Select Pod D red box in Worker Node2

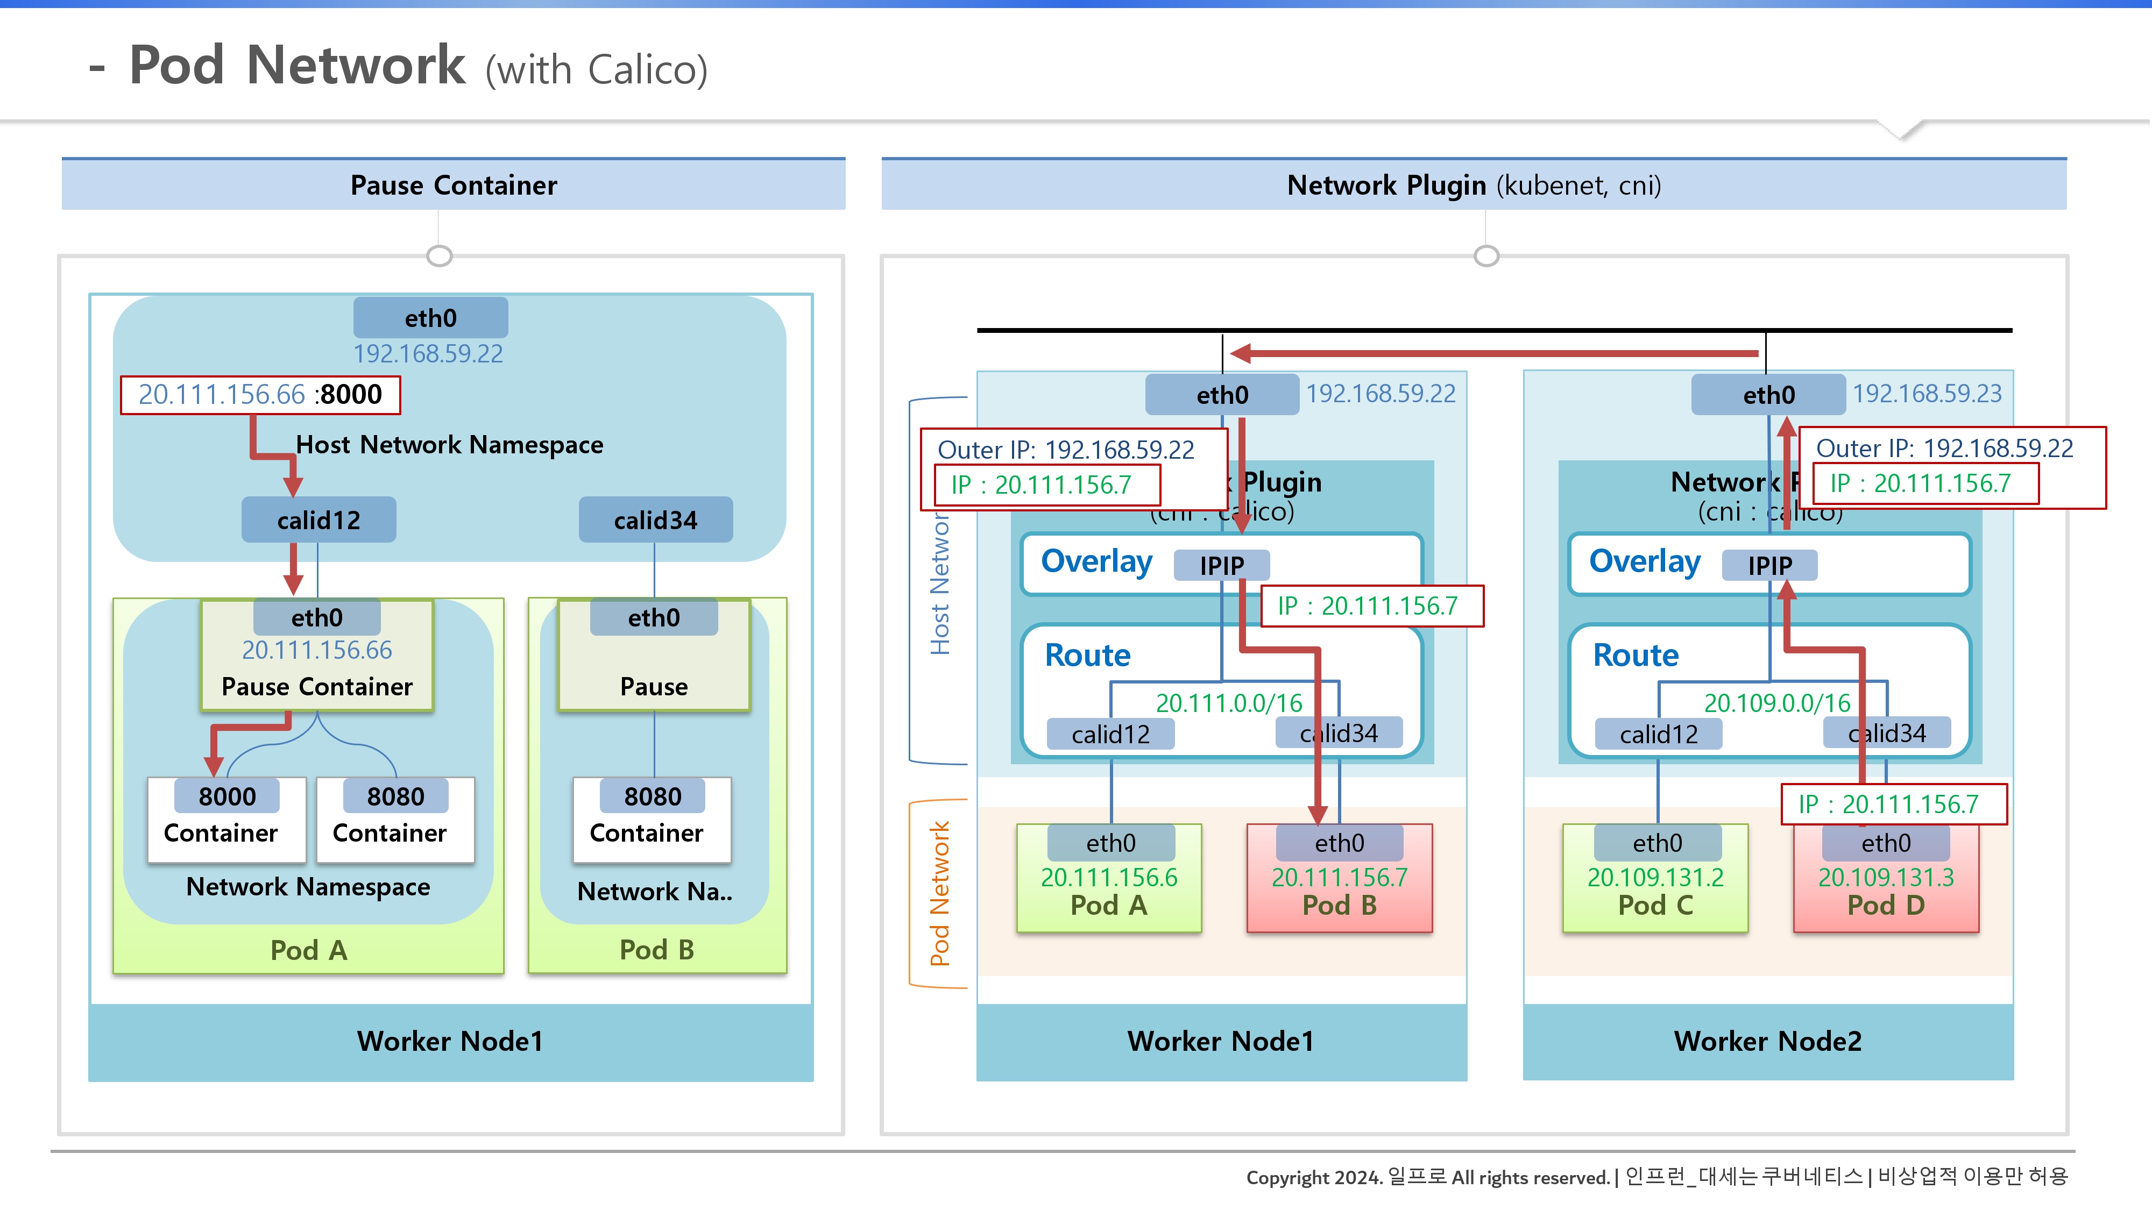pyautogui.click(x=1886, y=889)
